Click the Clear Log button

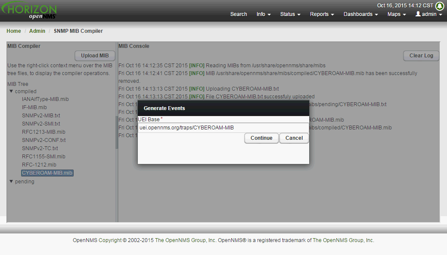tap(421, 56)
